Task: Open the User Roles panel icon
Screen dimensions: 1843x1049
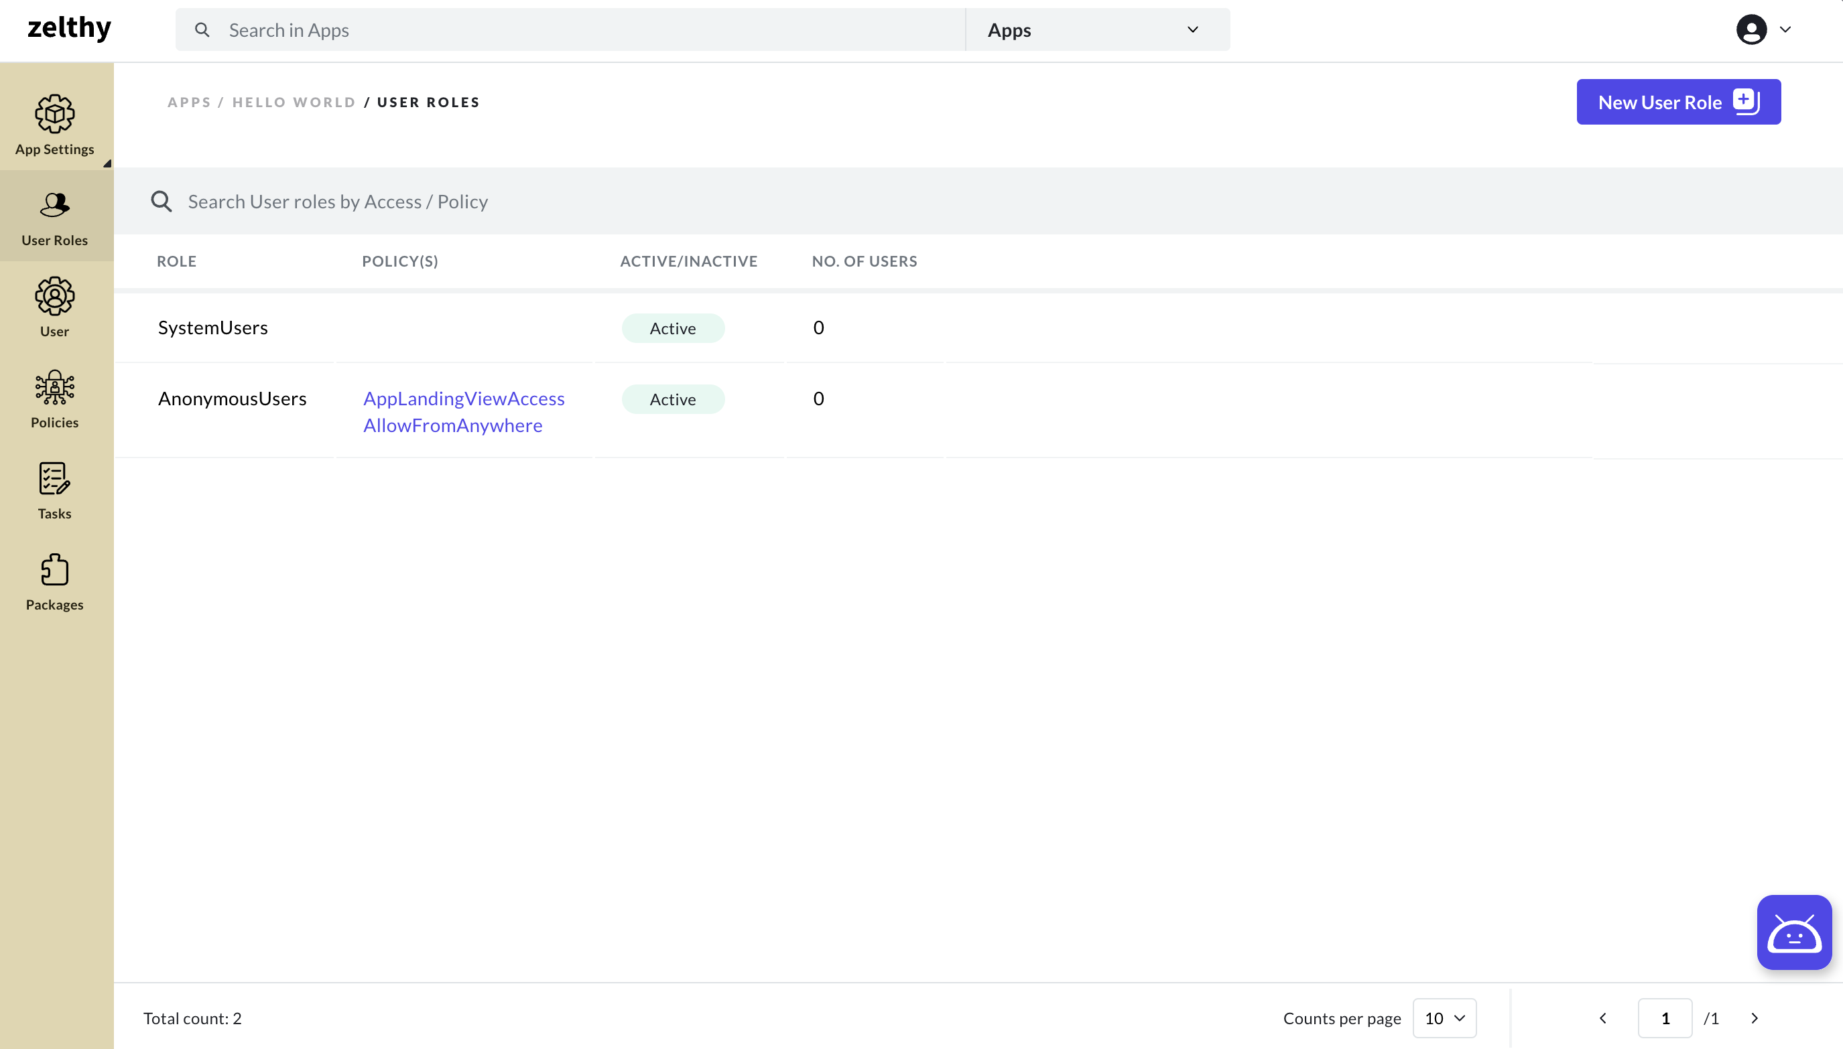Action: point(54,204)
